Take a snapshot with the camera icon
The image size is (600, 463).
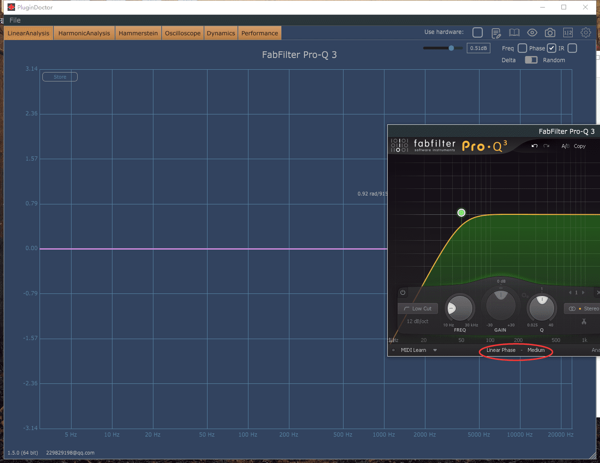[x=550, y=32]
